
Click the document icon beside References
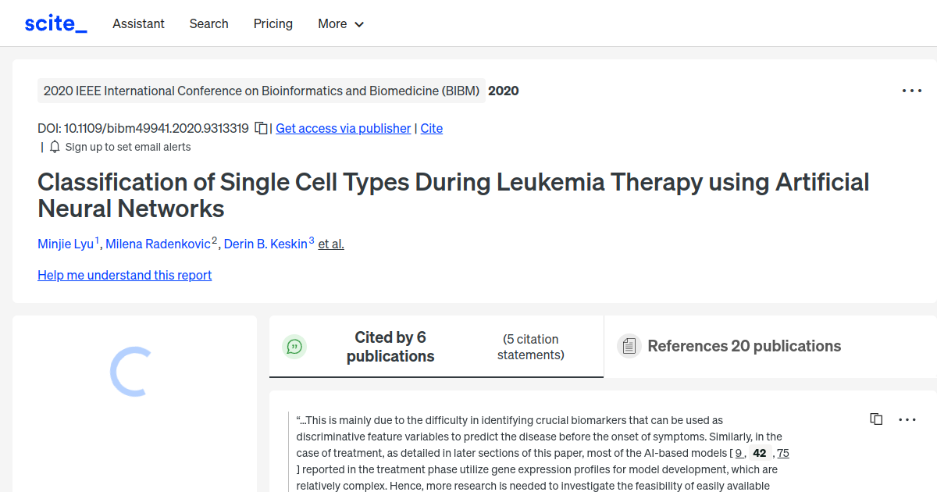(629, 346)
